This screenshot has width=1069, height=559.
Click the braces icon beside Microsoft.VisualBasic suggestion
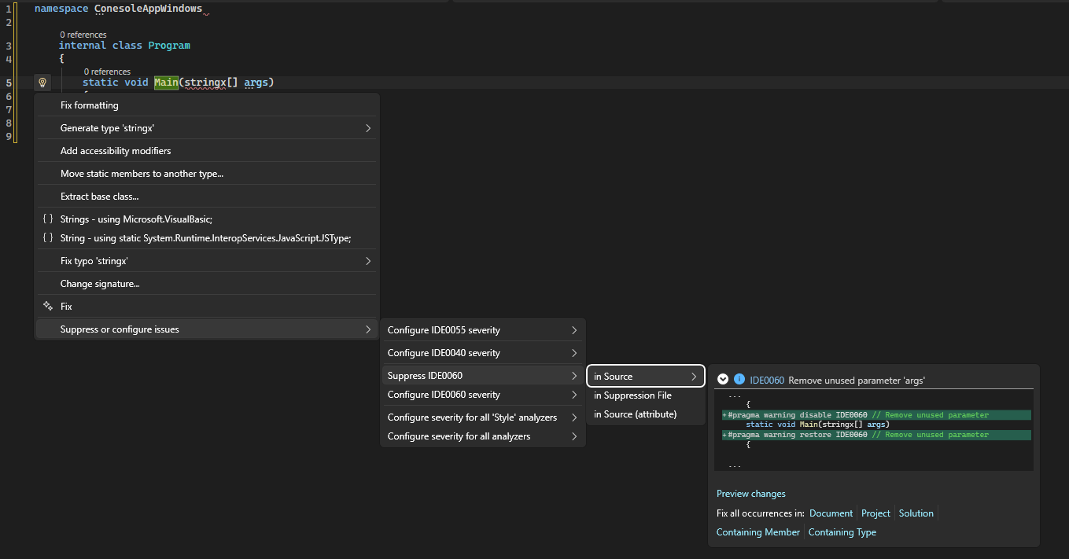point(47,218)
